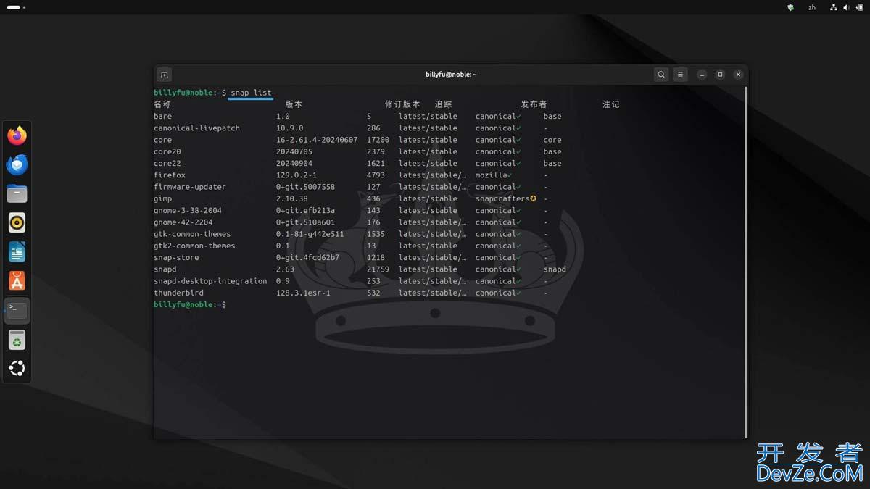Launch Firefox from the dock

point(17,135)
